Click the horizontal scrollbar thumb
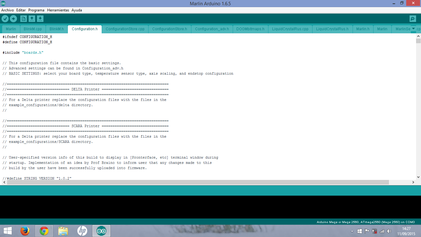The height and width of the screenshot is (237, 421). 198,182
